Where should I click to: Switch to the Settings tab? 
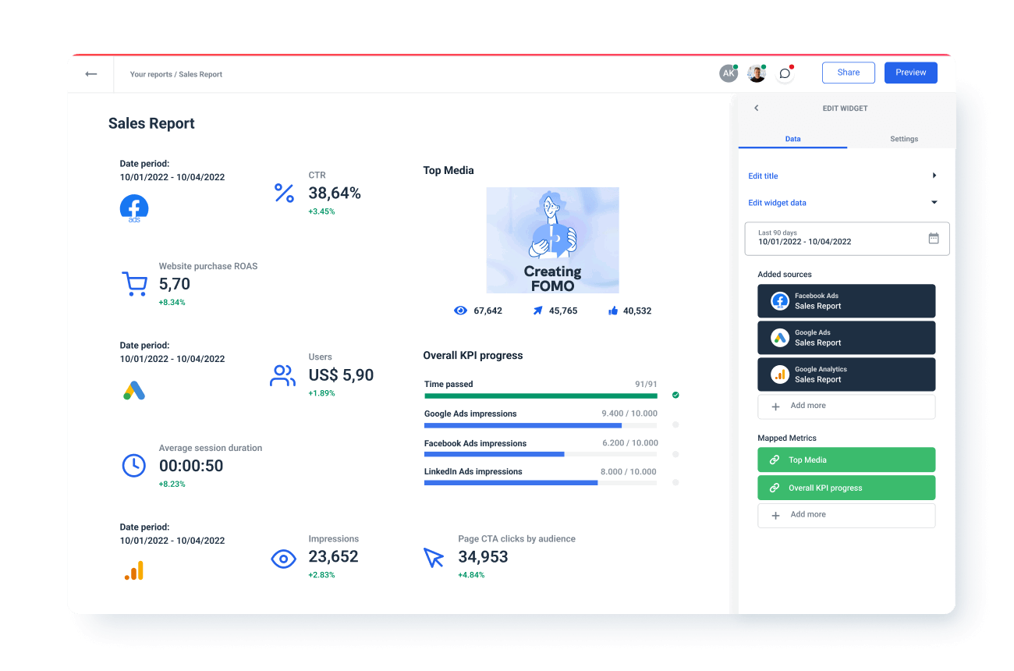click(903, 139)
